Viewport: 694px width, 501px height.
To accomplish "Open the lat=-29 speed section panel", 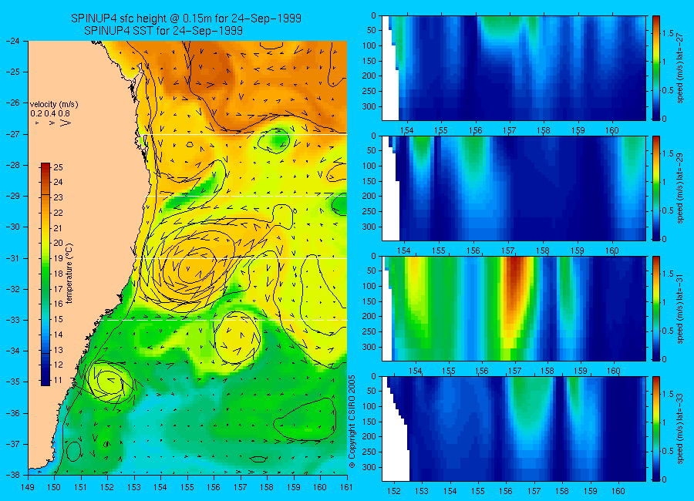I will pos(514,188).
